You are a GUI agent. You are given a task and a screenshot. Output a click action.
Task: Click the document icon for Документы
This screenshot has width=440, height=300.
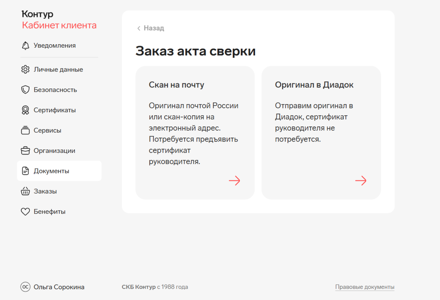tap(25, 171)
